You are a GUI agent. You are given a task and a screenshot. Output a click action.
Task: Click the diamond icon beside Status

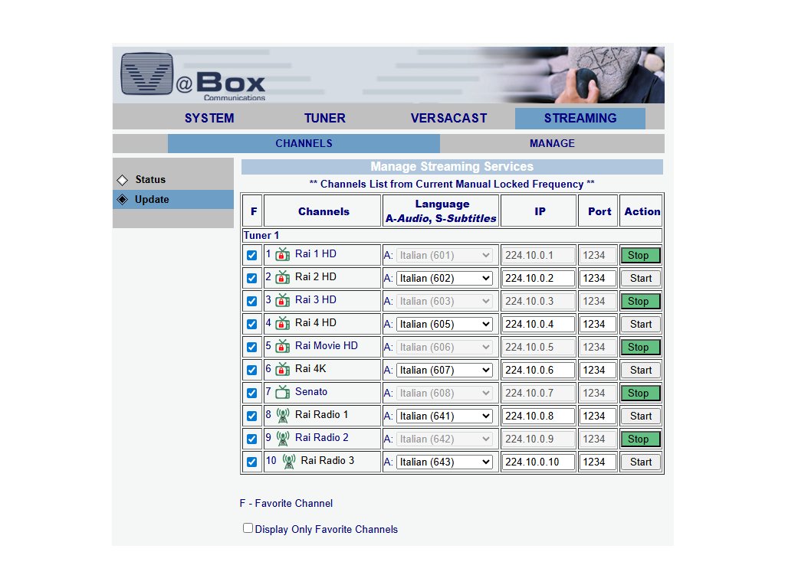(x=122, y=180)
